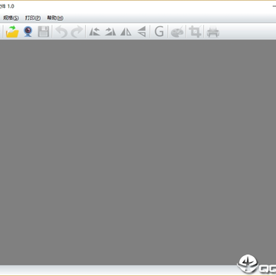Rotate image left using toolbar icon

94,32
